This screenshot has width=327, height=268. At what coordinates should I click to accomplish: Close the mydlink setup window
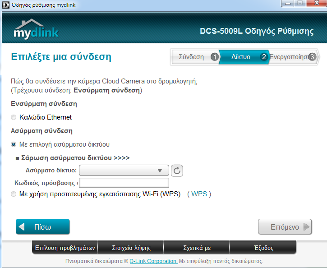[x=317, y=3]
